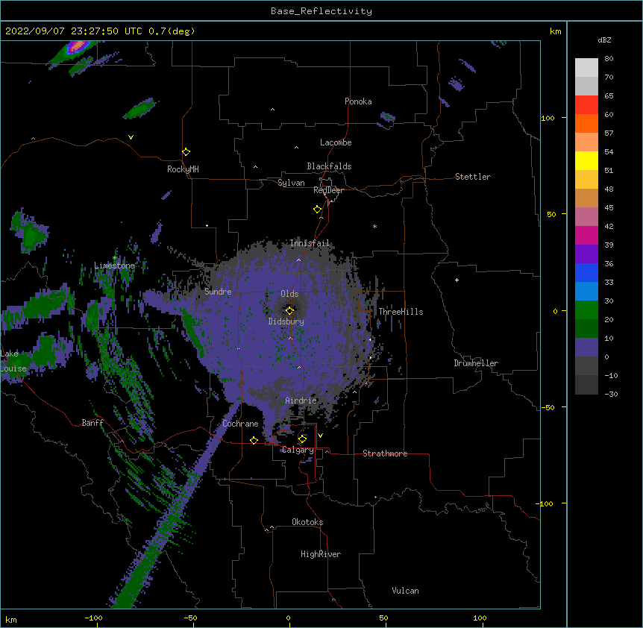Click the Lacombe city label
The height and width of the screenshot is (628, 643).
336,142
